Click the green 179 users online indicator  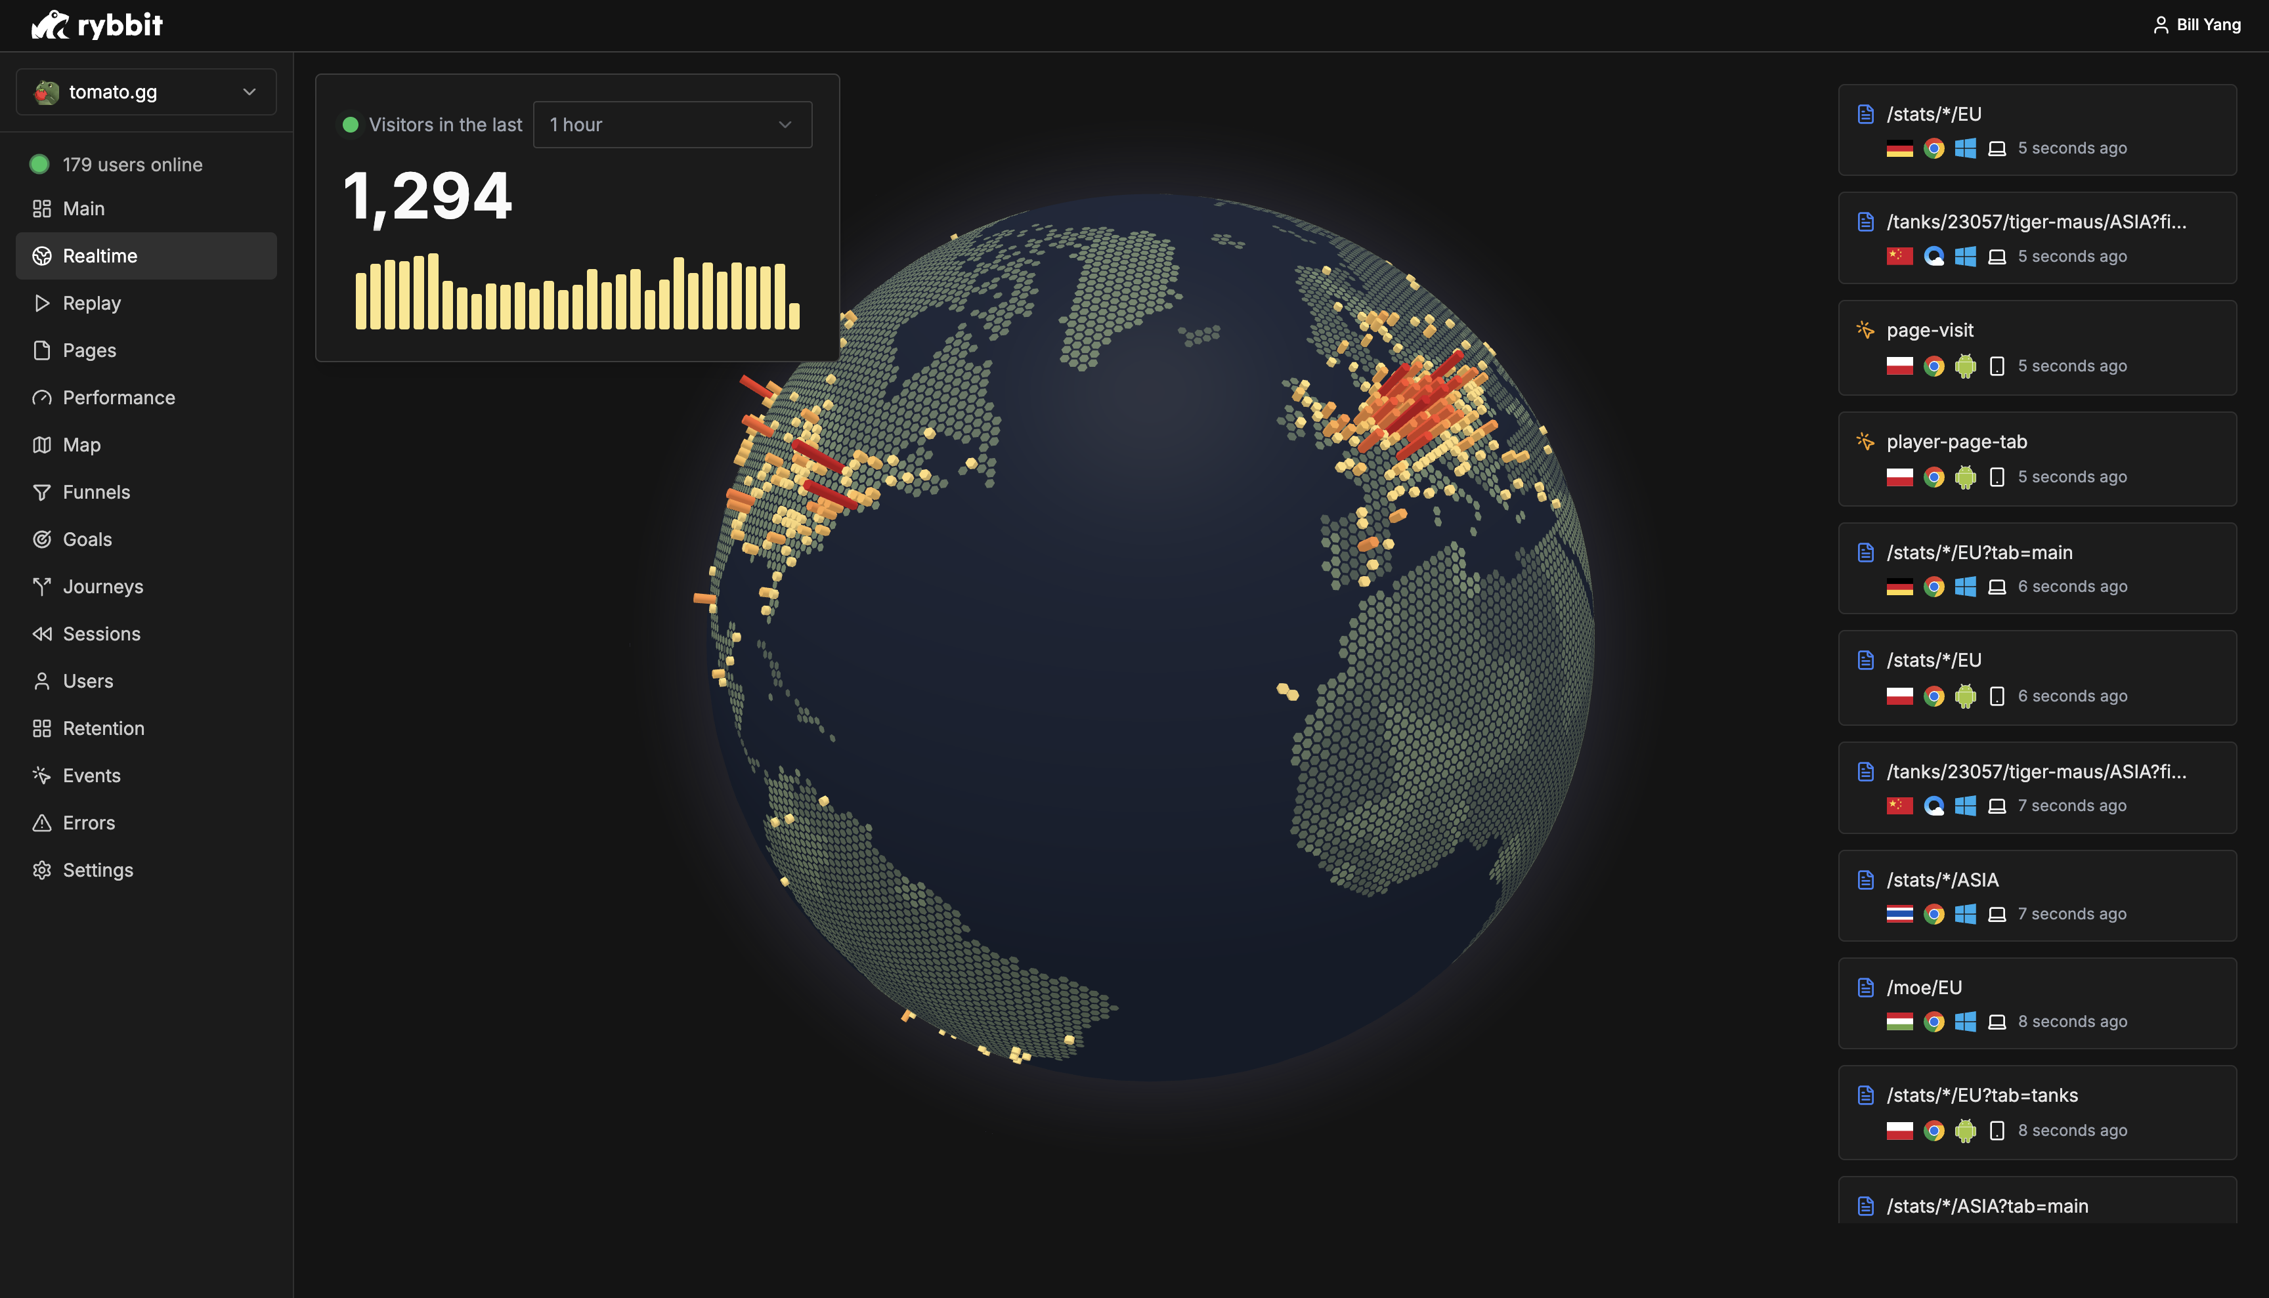point(39,164)
